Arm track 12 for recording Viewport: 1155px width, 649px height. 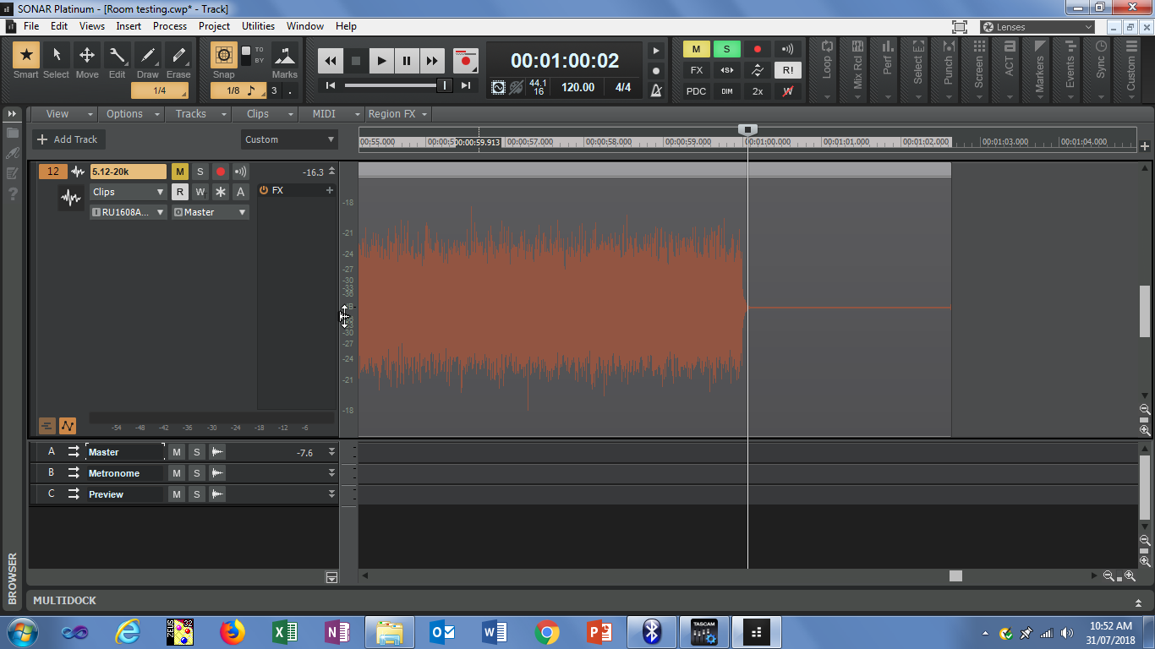(220, 172)
